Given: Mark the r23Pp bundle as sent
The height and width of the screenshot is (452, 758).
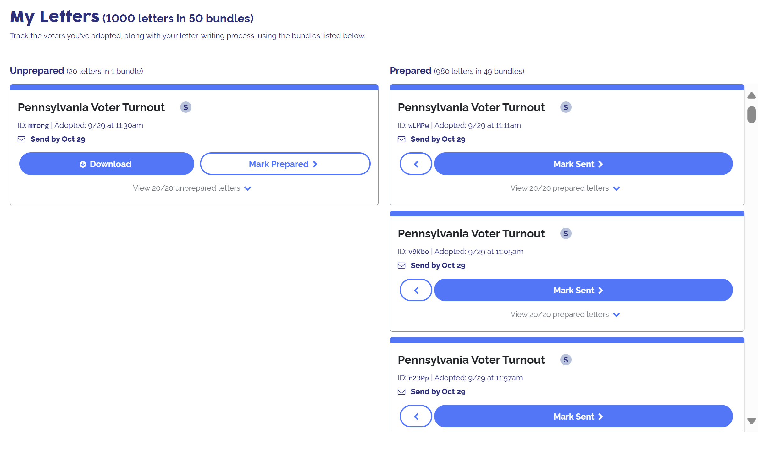Looking at the screenshot, I should tap(583, 417).
